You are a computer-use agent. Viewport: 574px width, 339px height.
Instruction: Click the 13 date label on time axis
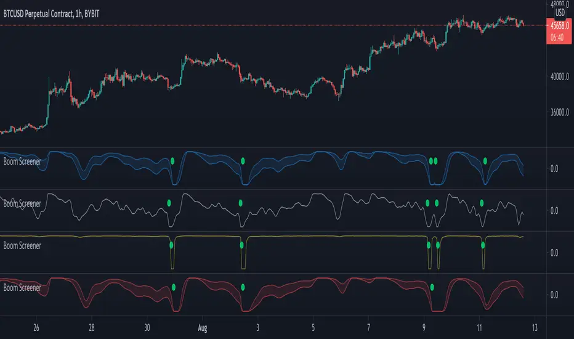click(535, 328)
